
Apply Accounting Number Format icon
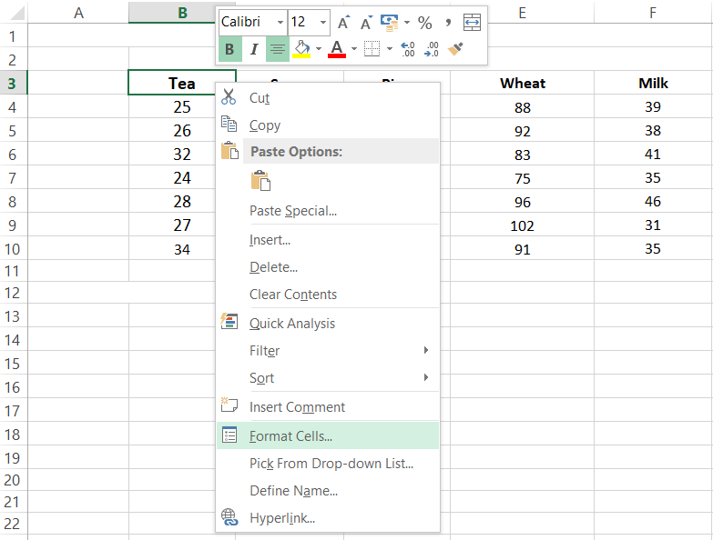pos(389,22)
